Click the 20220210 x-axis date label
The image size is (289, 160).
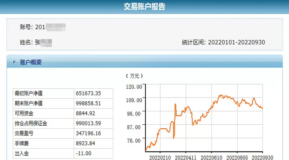pyautogui.click(x=160, y=158)
